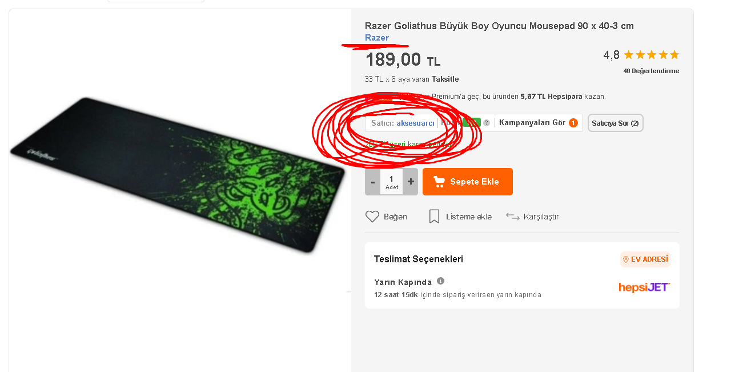Click the question mark icon beside seller score
Image resolution: width=755 pixels, height=372 pixels.
(487, 123)
